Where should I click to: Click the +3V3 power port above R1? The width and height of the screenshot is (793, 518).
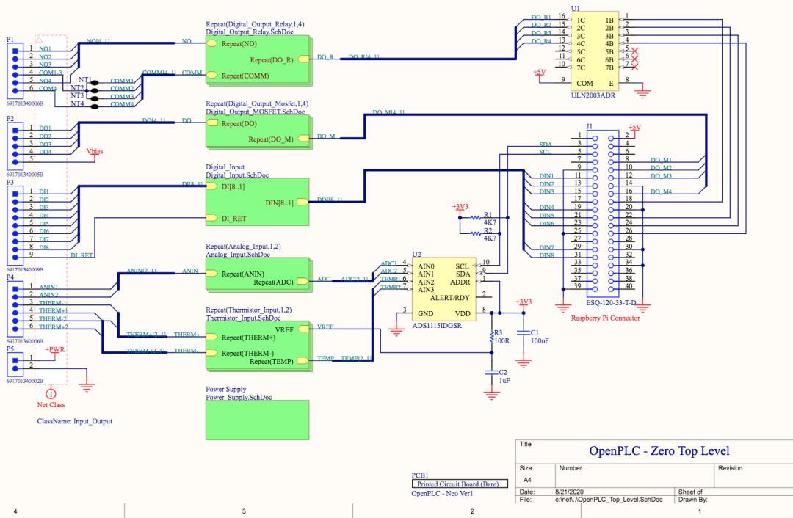(461, 205)
